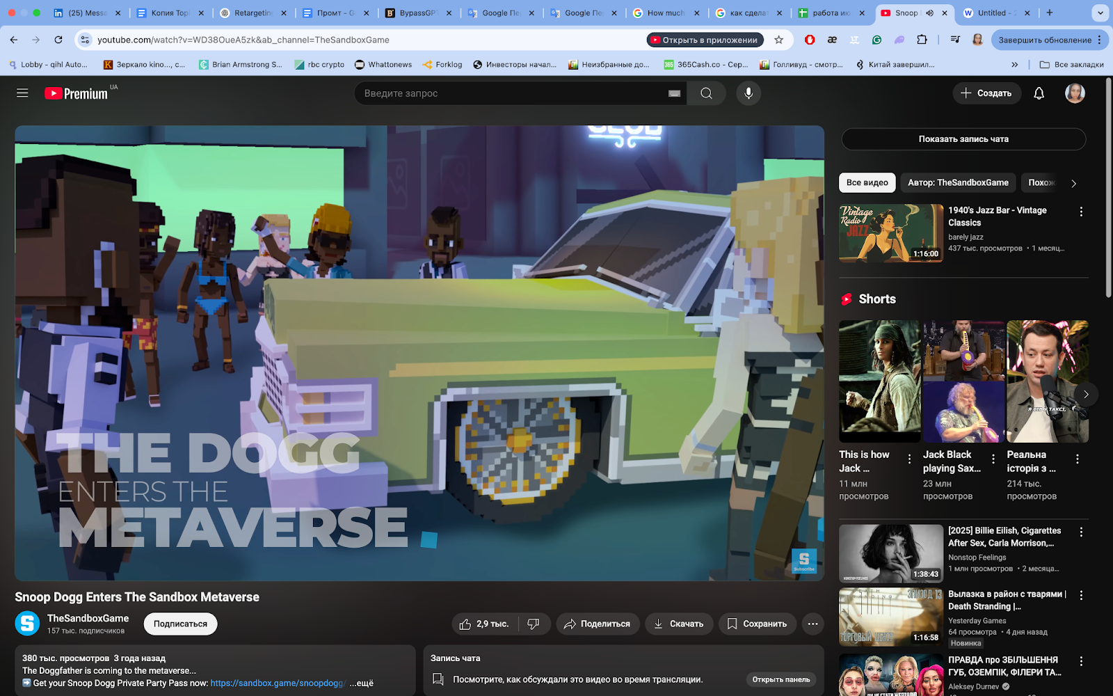Close the BypassGPT tab
This screenshot has width=1113, height=696.
449,13
